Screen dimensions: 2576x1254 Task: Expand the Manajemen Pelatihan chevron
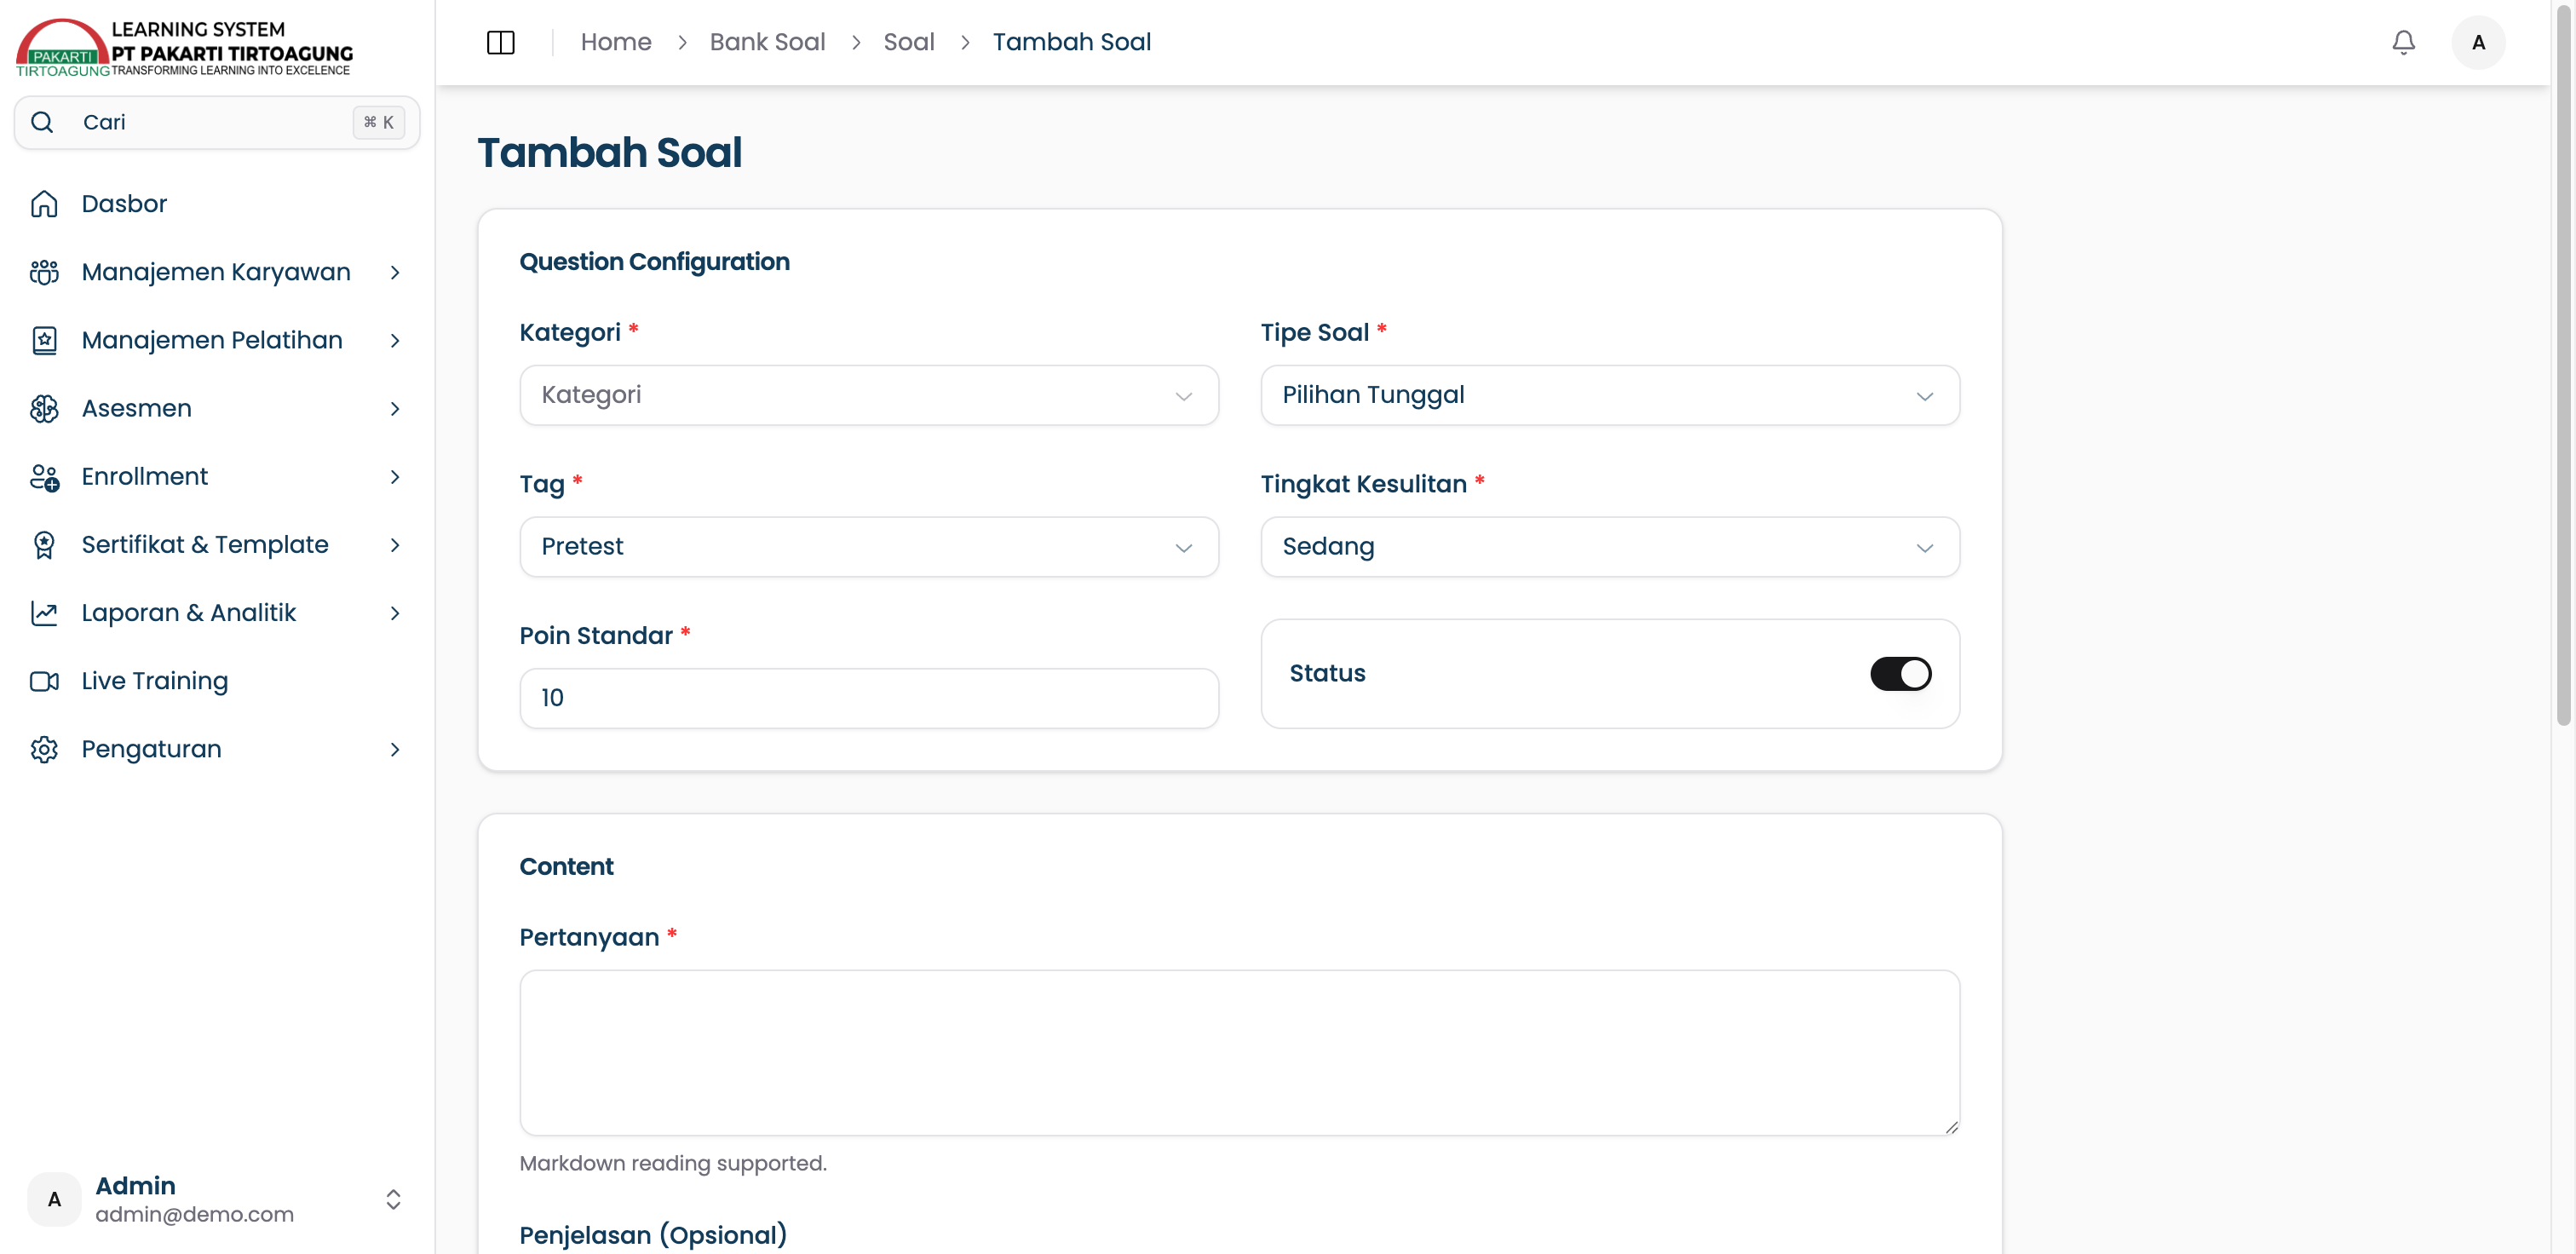(x=395, y=340)
